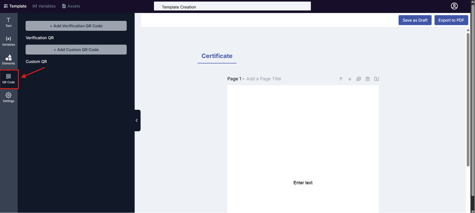Click the Custom QR label
475x213 pixels.
tap(36, 62)
